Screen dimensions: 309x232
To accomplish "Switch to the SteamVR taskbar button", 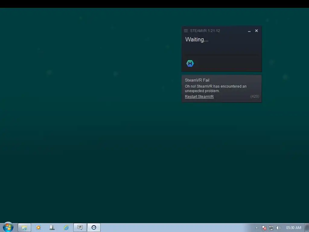I will coord(94,227).
